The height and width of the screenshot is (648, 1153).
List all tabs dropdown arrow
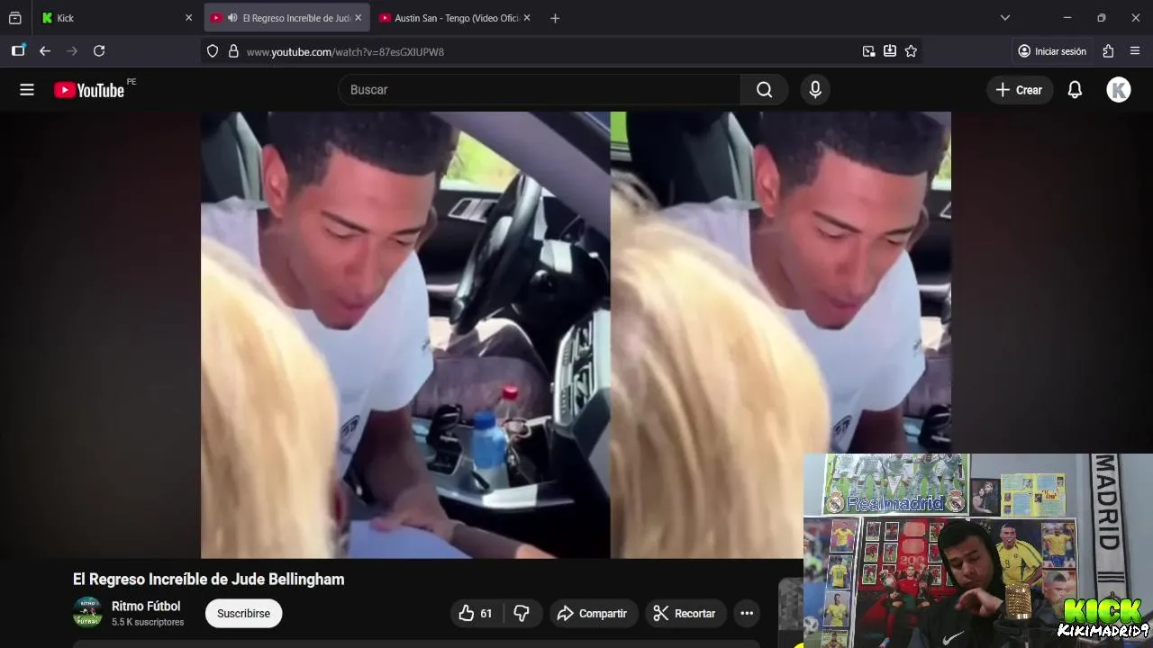pyautogui.click(x=1005, y=18)
